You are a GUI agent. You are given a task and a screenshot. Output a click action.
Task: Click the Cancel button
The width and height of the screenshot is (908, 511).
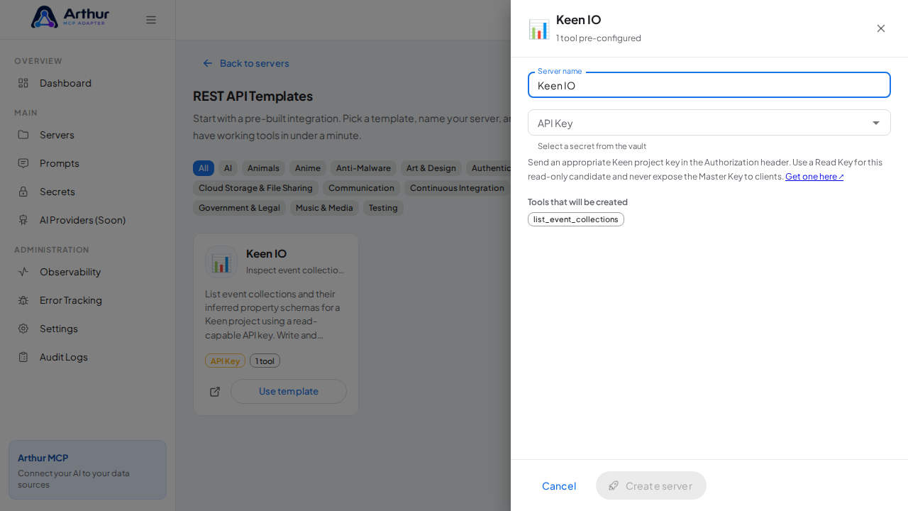[x=559, y=485]
